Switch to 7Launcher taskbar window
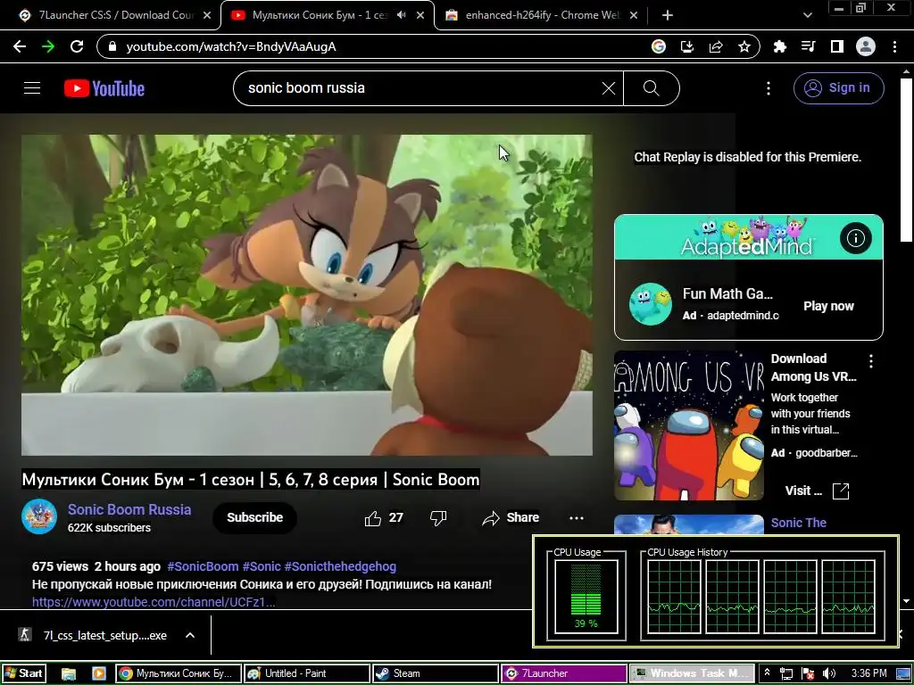This screenshot has width=914, height=685. pyautogui.click(x=564, y=673)
